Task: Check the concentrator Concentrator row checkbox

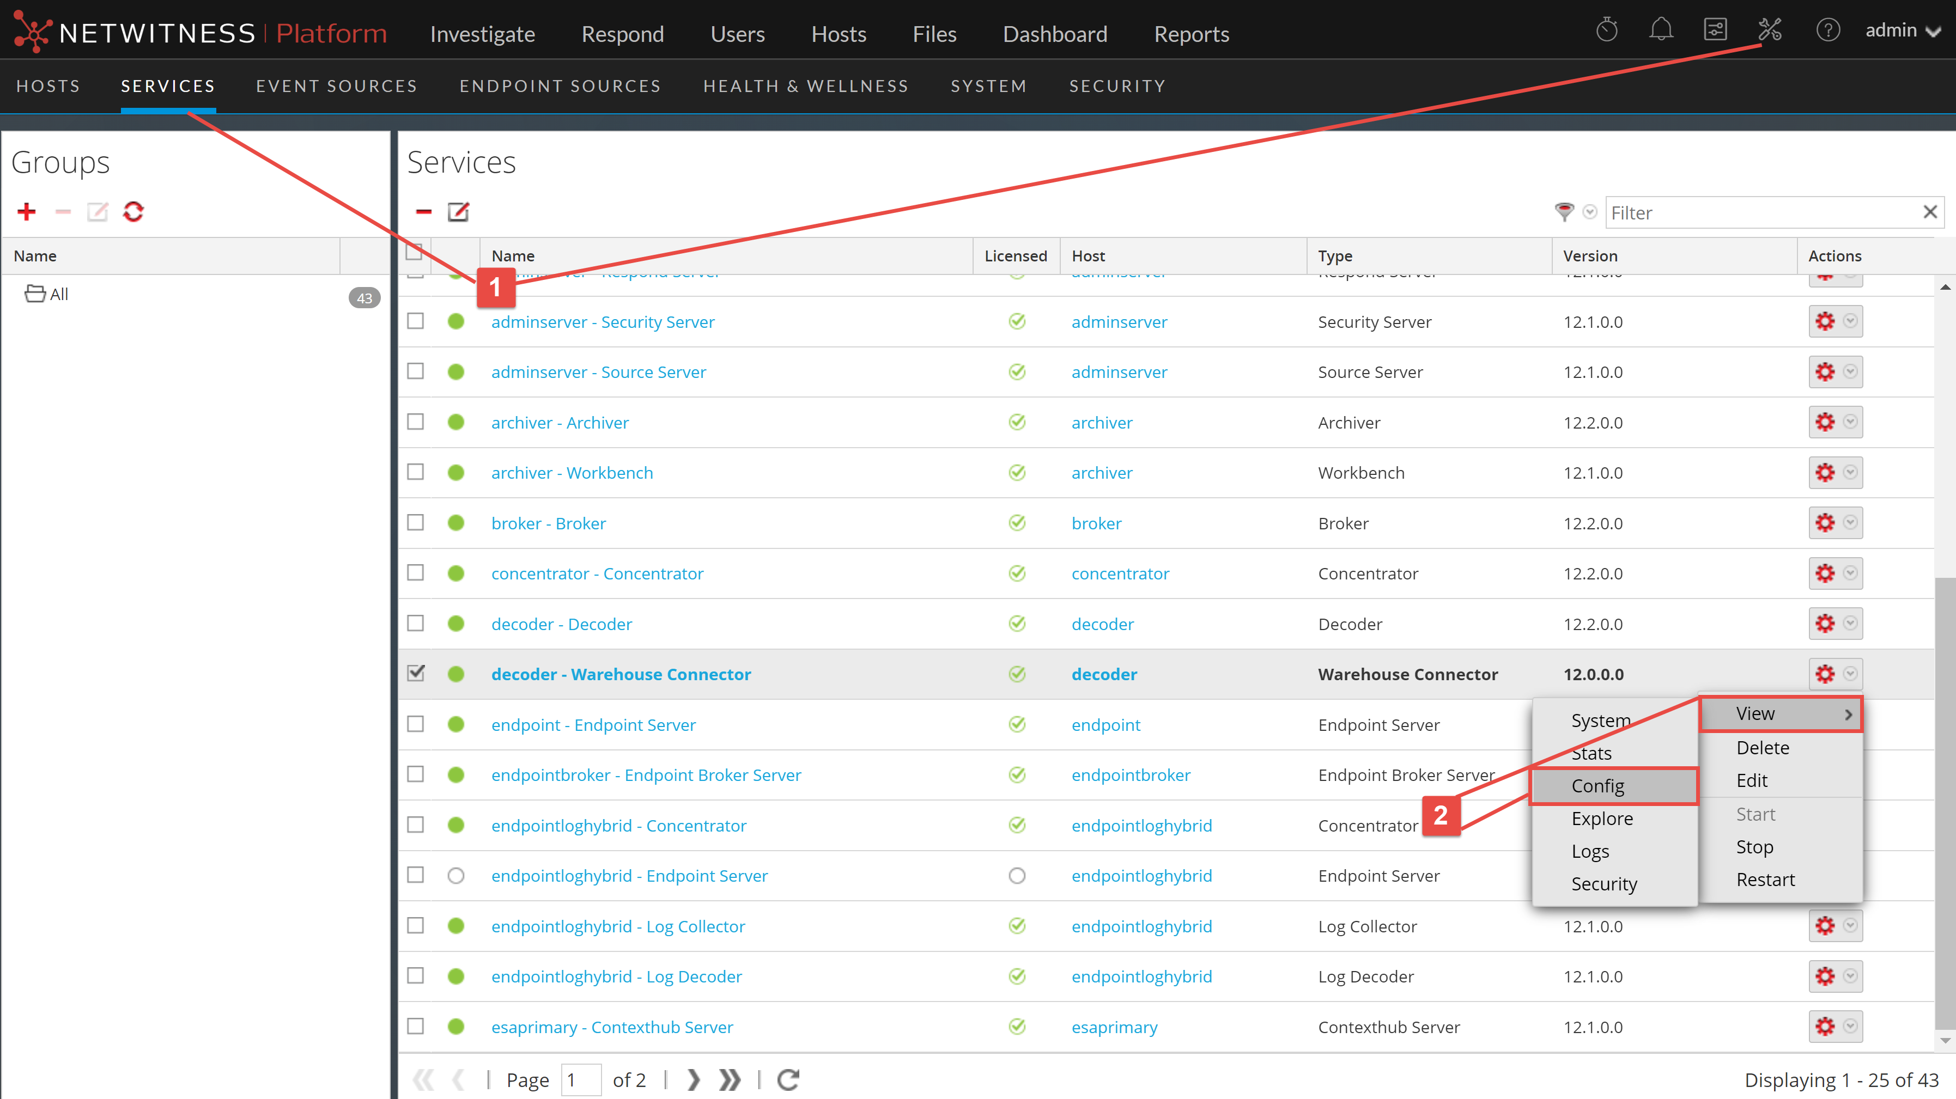Action: tap(415, 573)
